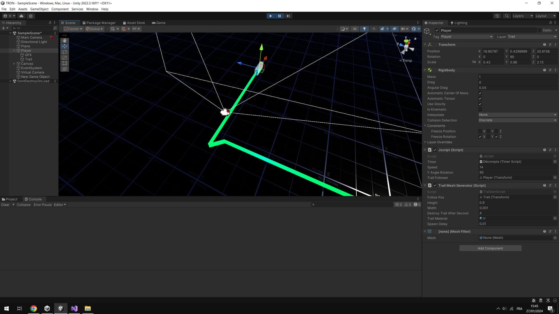This screenshot has width=559, height=314.
Task: Expand the Canvas object in Hierarchy
Action: [14, 63]
